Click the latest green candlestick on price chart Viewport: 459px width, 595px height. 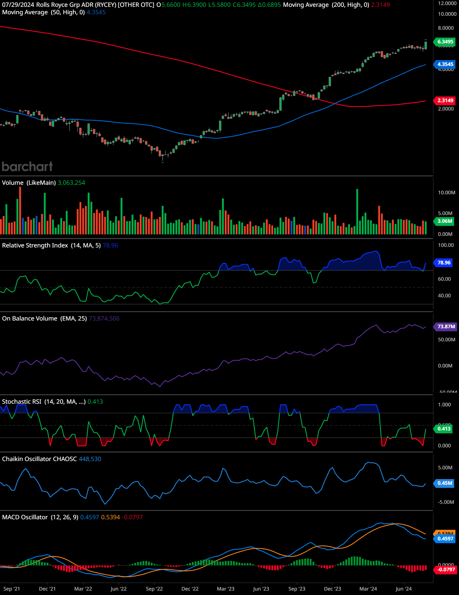click(x=426, y=45)
